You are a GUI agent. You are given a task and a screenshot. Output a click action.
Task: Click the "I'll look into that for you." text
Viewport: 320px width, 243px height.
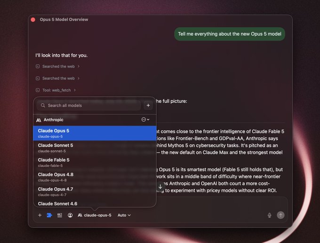coord(62,56)
